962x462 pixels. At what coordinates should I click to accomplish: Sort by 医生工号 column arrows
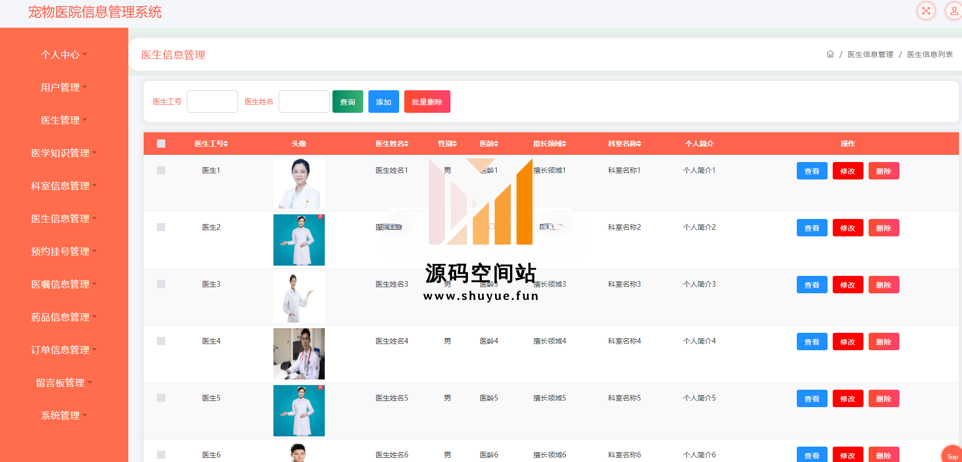click(x=225, y=144)
